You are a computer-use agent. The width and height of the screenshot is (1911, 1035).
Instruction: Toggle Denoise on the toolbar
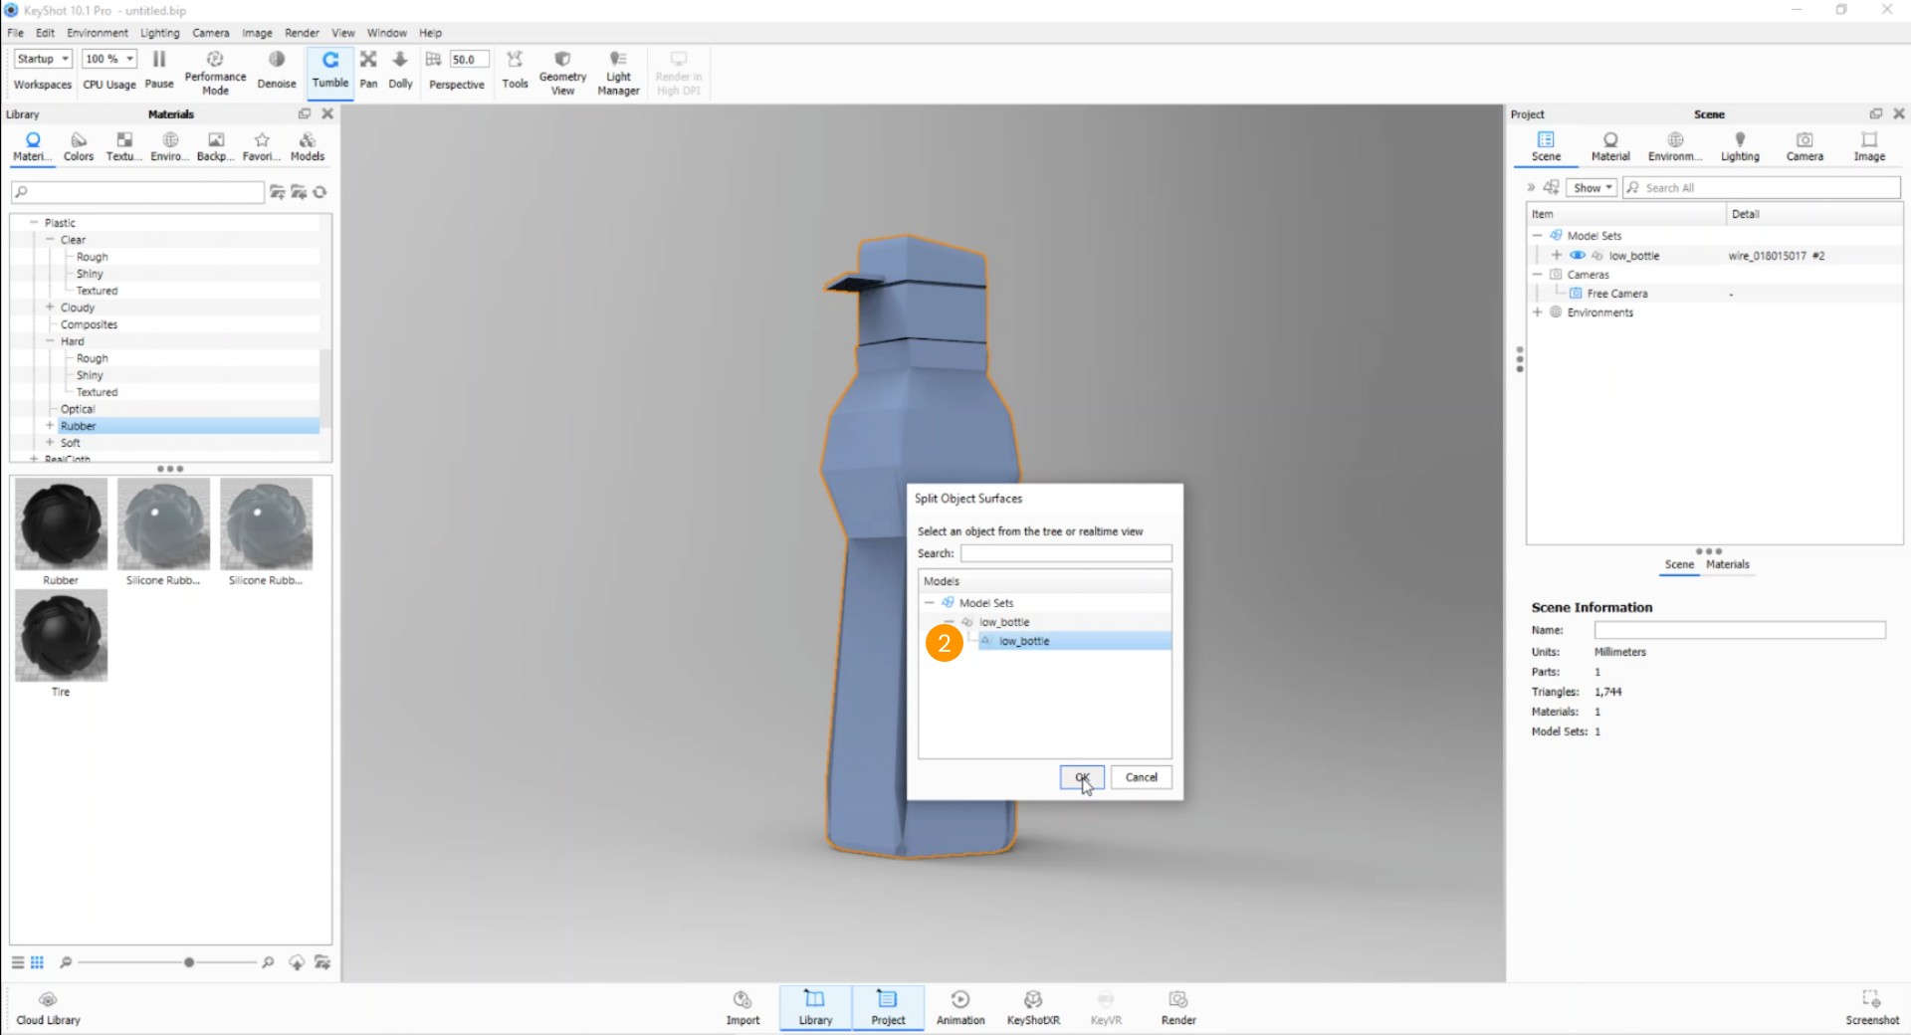click(276, 71)
